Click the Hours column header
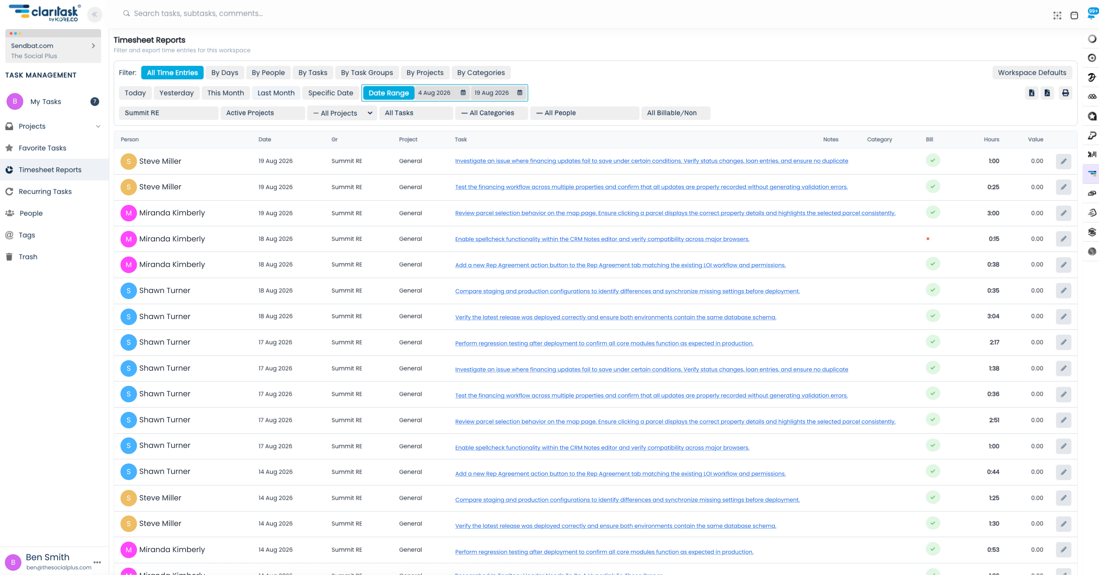Image resolution: width=1099 pixels, height=575 pixels. (x=991, y=140)
